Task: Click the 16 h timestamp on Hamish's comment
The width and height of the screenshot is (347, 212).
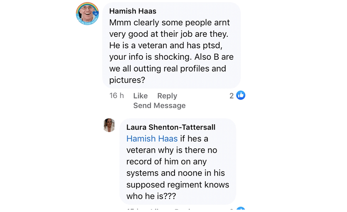Action: coord(116,96)
